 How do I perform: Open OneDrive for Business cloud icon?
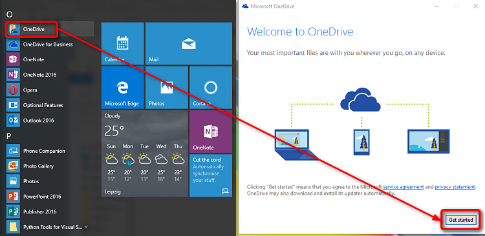point(14,44)
